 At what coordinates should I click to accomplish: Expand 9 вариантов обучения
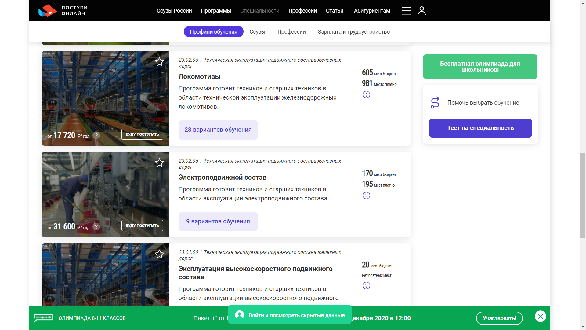218,222
